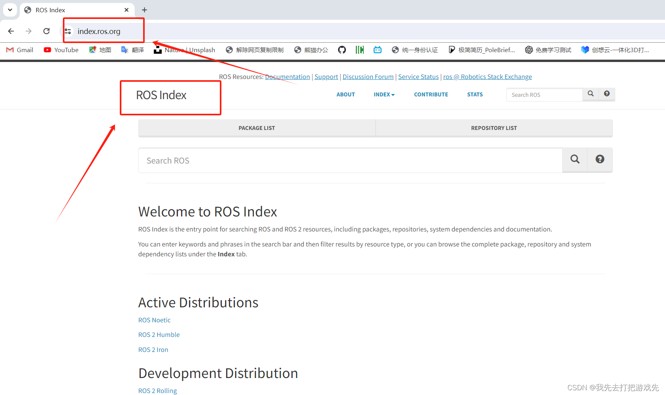Open a new browser tab

(x=144, y=10)
